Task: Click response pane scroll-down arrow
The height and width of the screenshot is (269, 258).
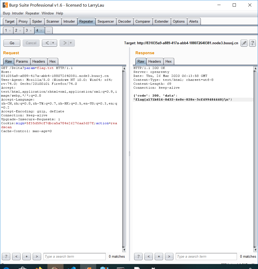Action: click(255, 250)
